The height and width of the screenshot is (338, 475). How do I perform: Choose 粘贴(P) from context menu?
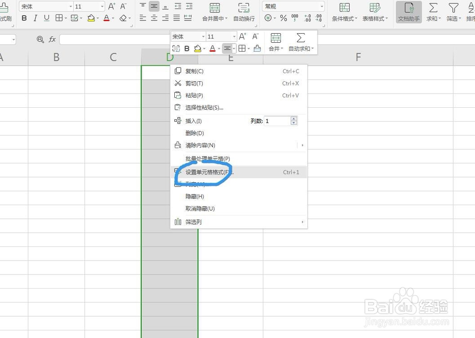point(239,95)
